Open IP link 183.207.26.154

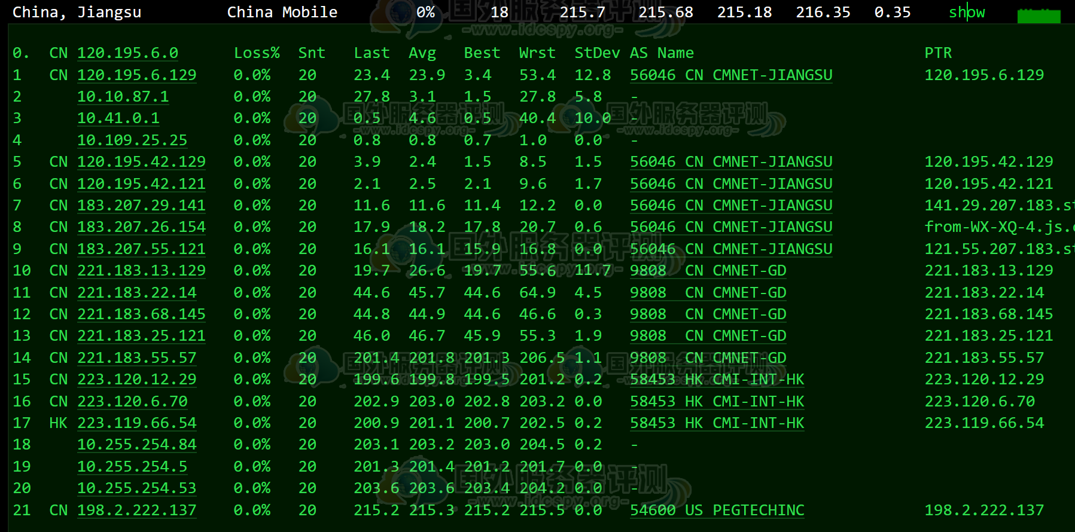point(141,227)
